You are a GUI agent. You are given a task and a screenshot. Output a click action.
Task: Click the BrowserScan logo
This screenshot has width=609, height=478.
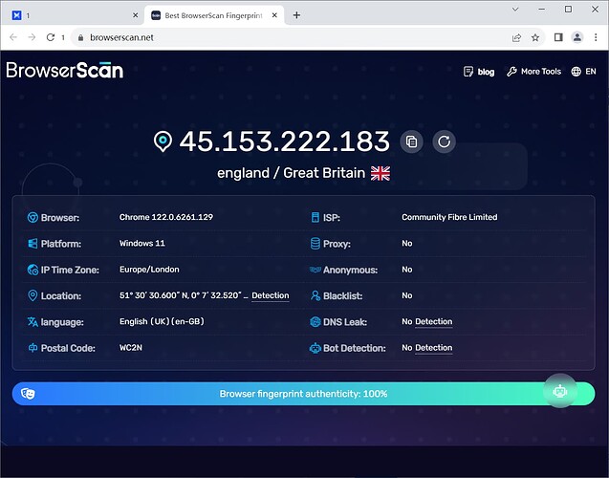(x=65, y=71)
